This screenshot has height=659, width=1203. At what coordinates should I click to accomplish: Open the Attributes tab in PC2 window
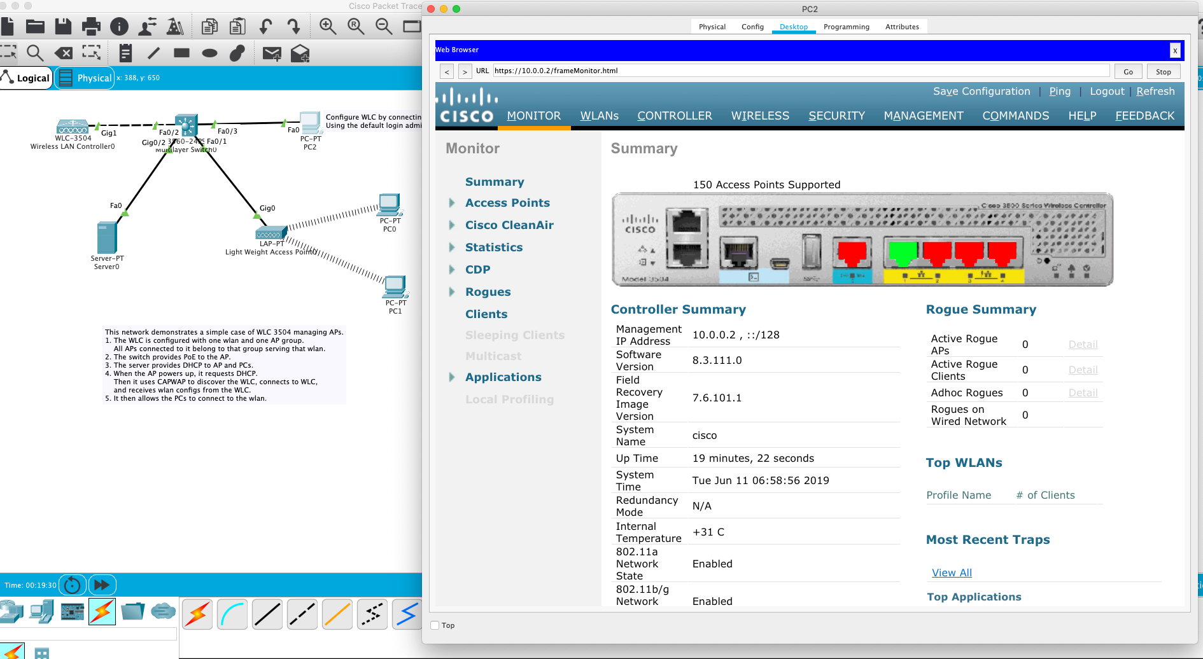902,27
